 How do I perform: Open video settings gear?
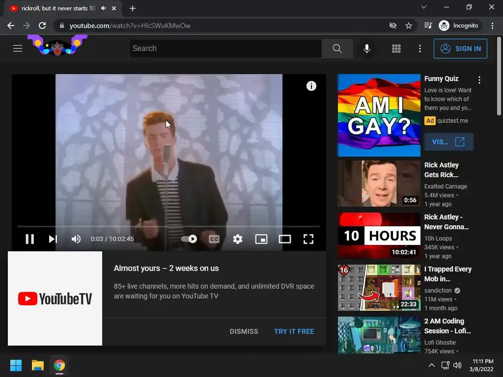point(238,239)
